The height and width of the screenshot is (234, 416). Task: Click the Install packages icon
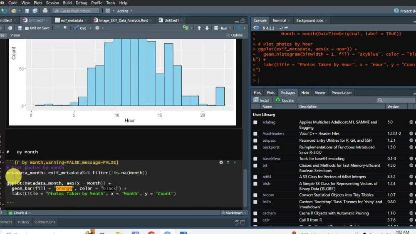click(x=256, y=100)
